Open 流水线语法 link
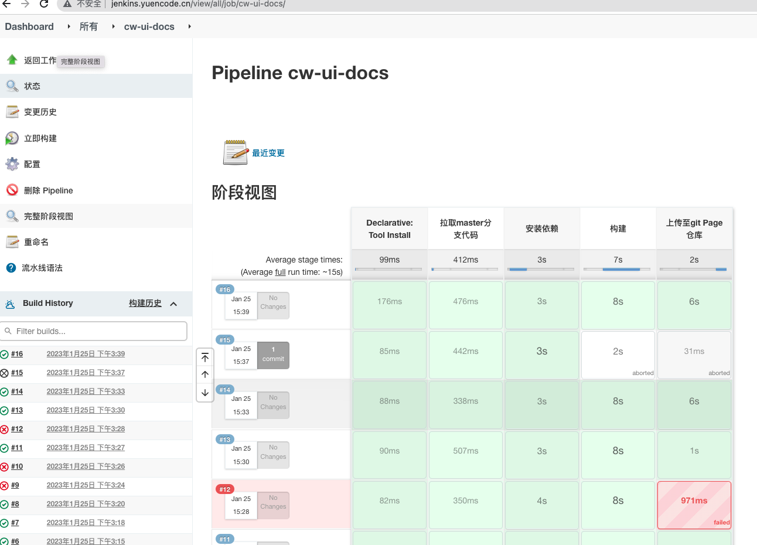The image size is (757, 545). [42, 268]
